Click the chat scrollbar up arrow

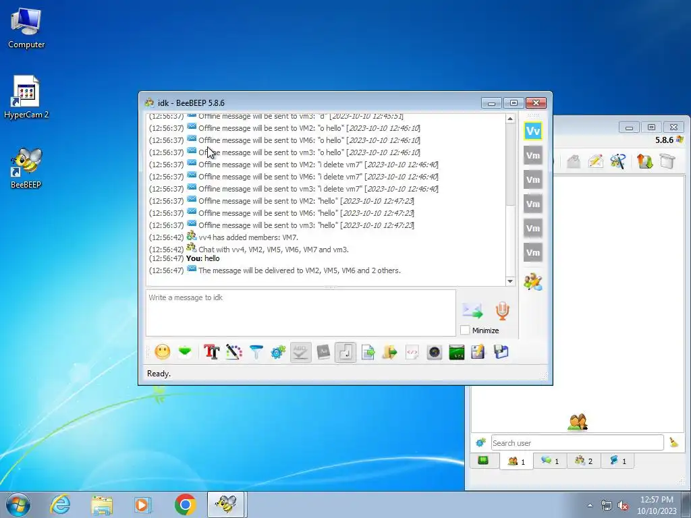(x=510, y=119)
